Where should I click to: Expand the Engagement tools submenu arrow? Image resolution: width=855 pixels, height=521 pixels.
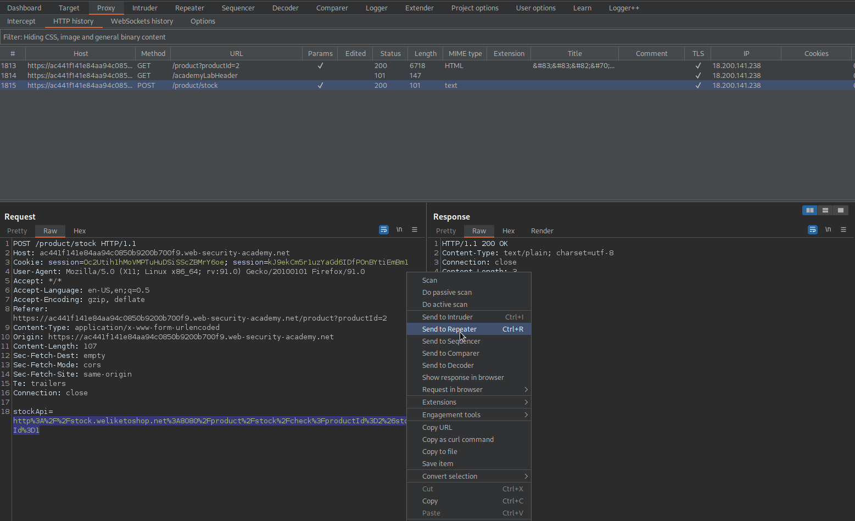click(x=526, y=415)
